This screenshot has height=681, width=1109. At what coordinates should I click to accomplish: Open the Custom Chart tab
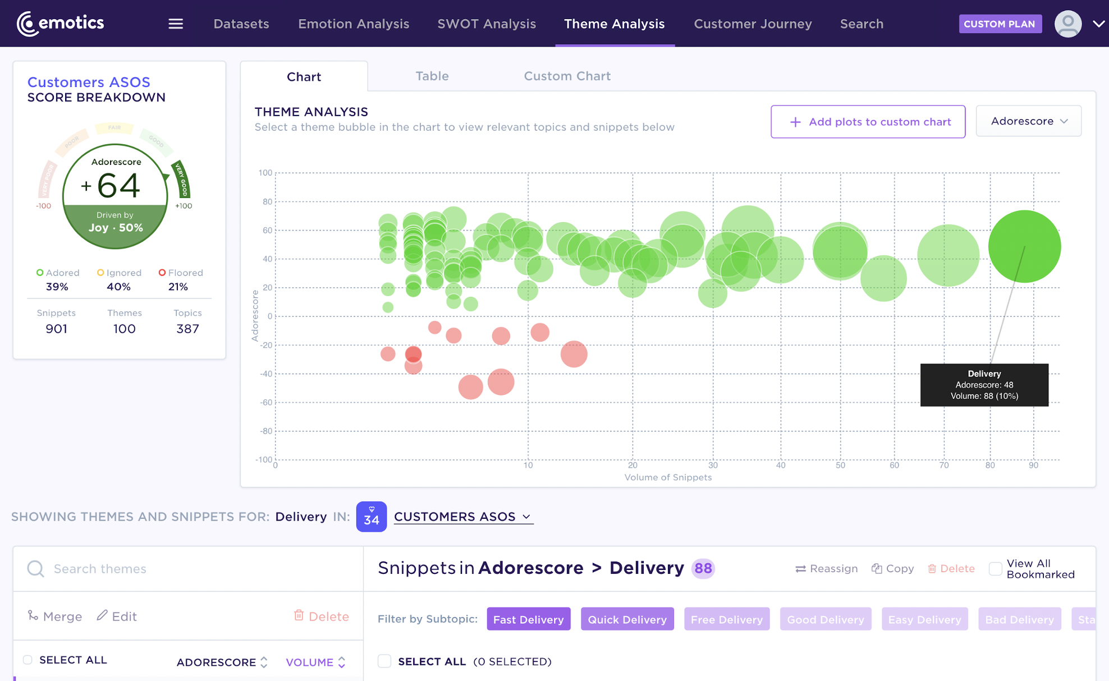pyautogui.click(x=567, y=76)
